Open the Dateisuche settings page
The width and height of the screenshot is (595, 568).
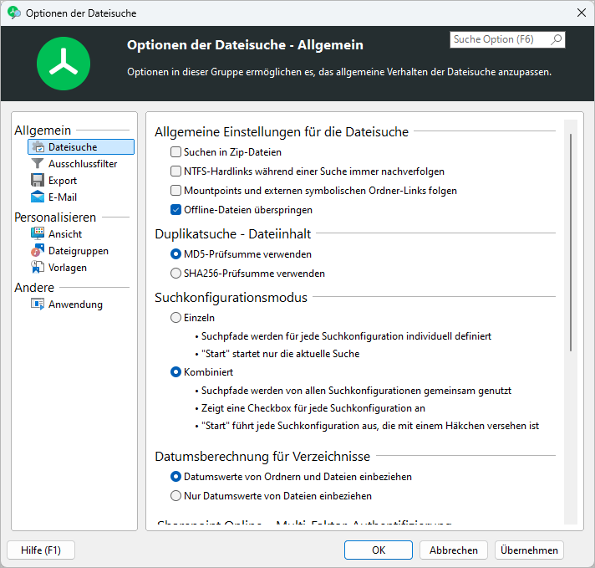pyautogui.click(x=81, y=147)
